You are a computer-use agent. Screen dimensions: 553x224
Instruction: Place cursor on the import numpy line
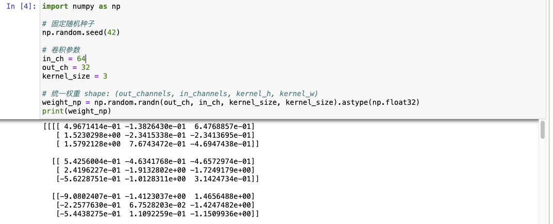tap(81, 7)
